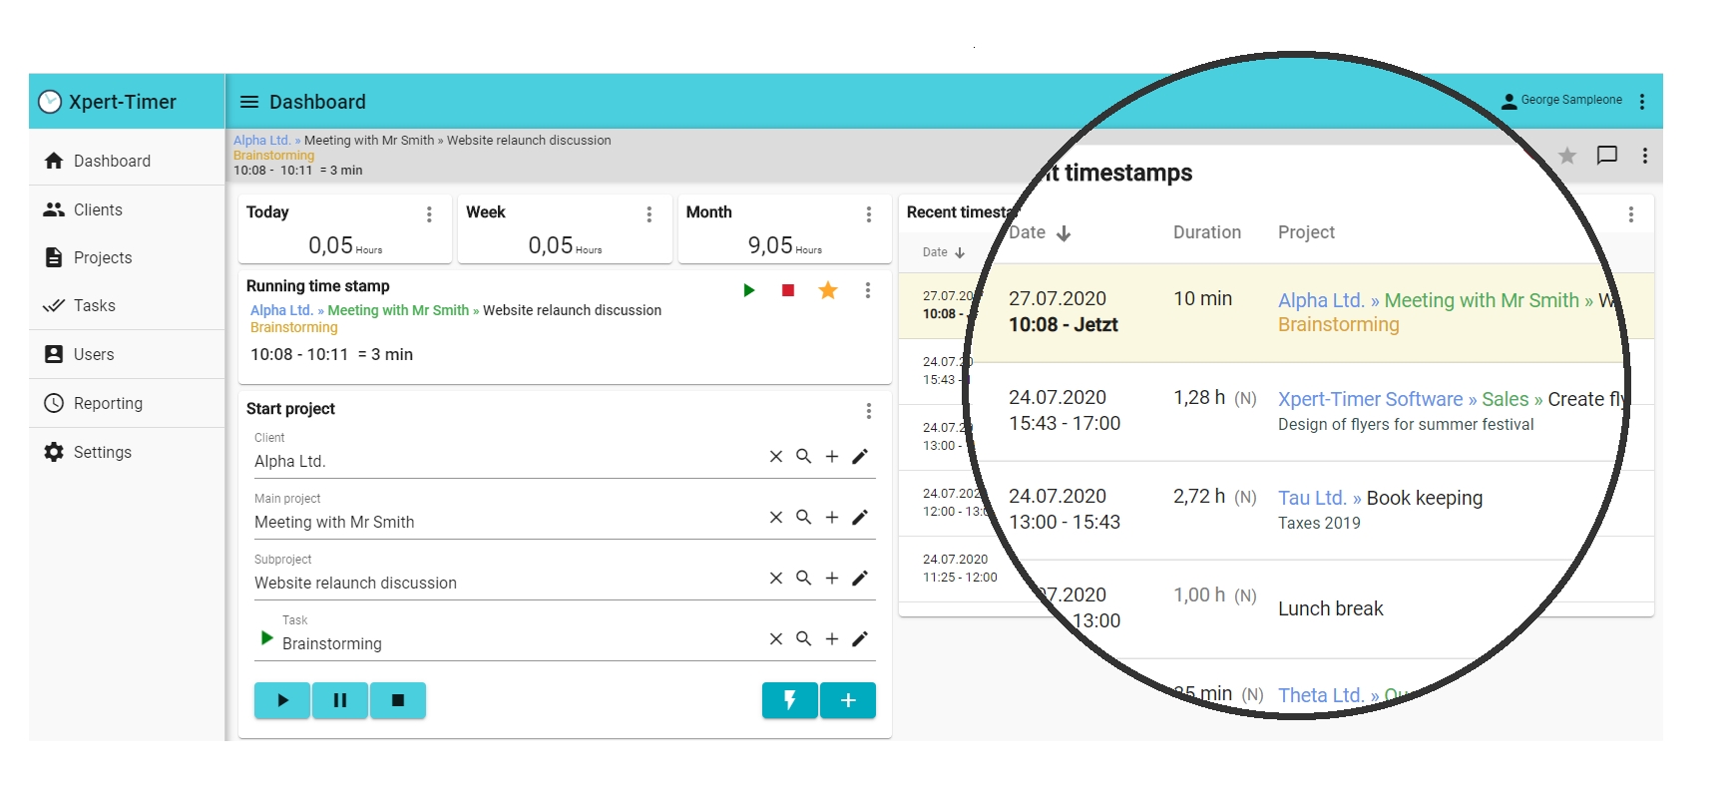Image resolution: width=1732 pixels, height=788 pixels.
Task: Open the Users page
Action: click(127, 354)
